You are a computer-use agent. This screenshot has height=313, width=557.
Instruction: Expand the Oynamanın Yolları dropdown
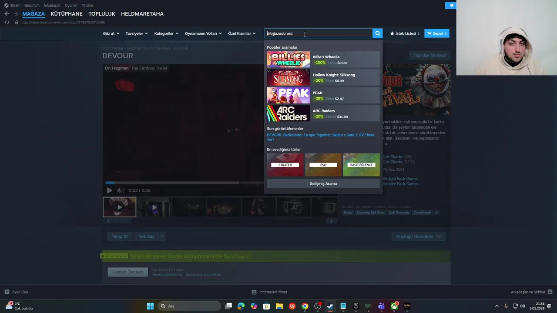tap(203, 33)
